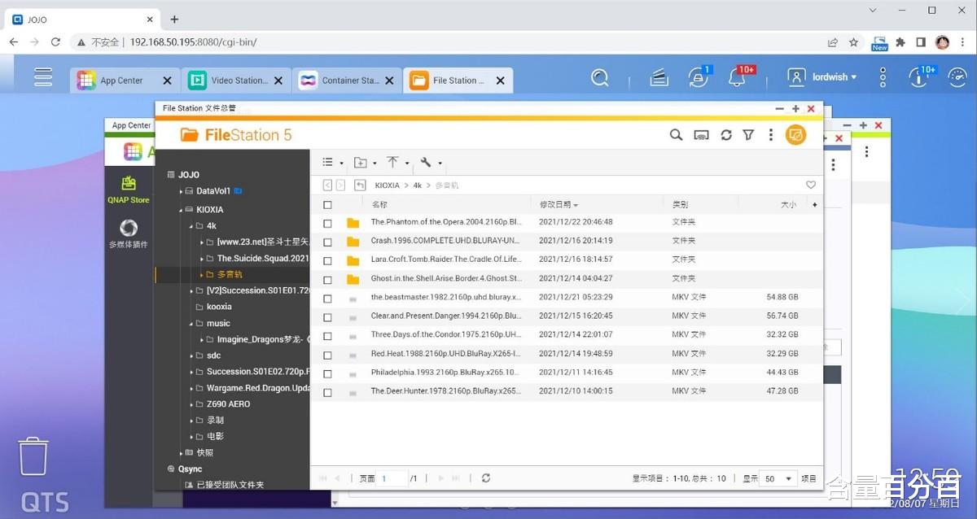
Task: Select Qsync in the folder tree
Action: [x=190, y=469]
